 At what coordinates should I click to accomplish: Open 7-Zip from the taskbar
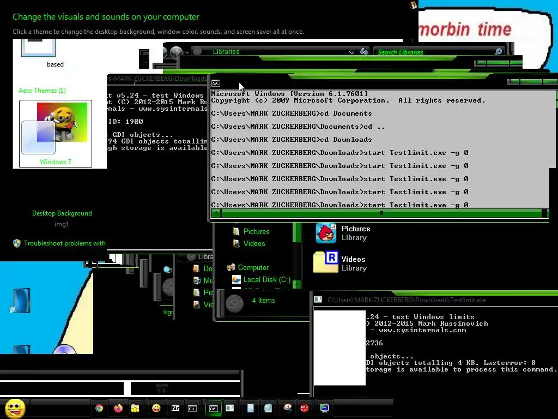click(175, 408)
